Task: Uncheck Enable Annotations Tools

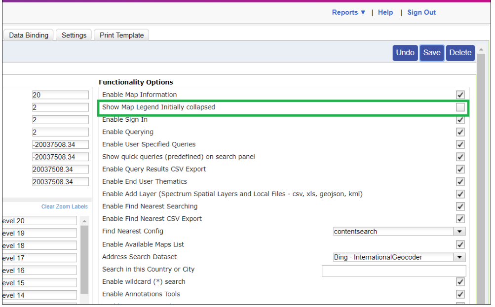Action: coord(460,294)
